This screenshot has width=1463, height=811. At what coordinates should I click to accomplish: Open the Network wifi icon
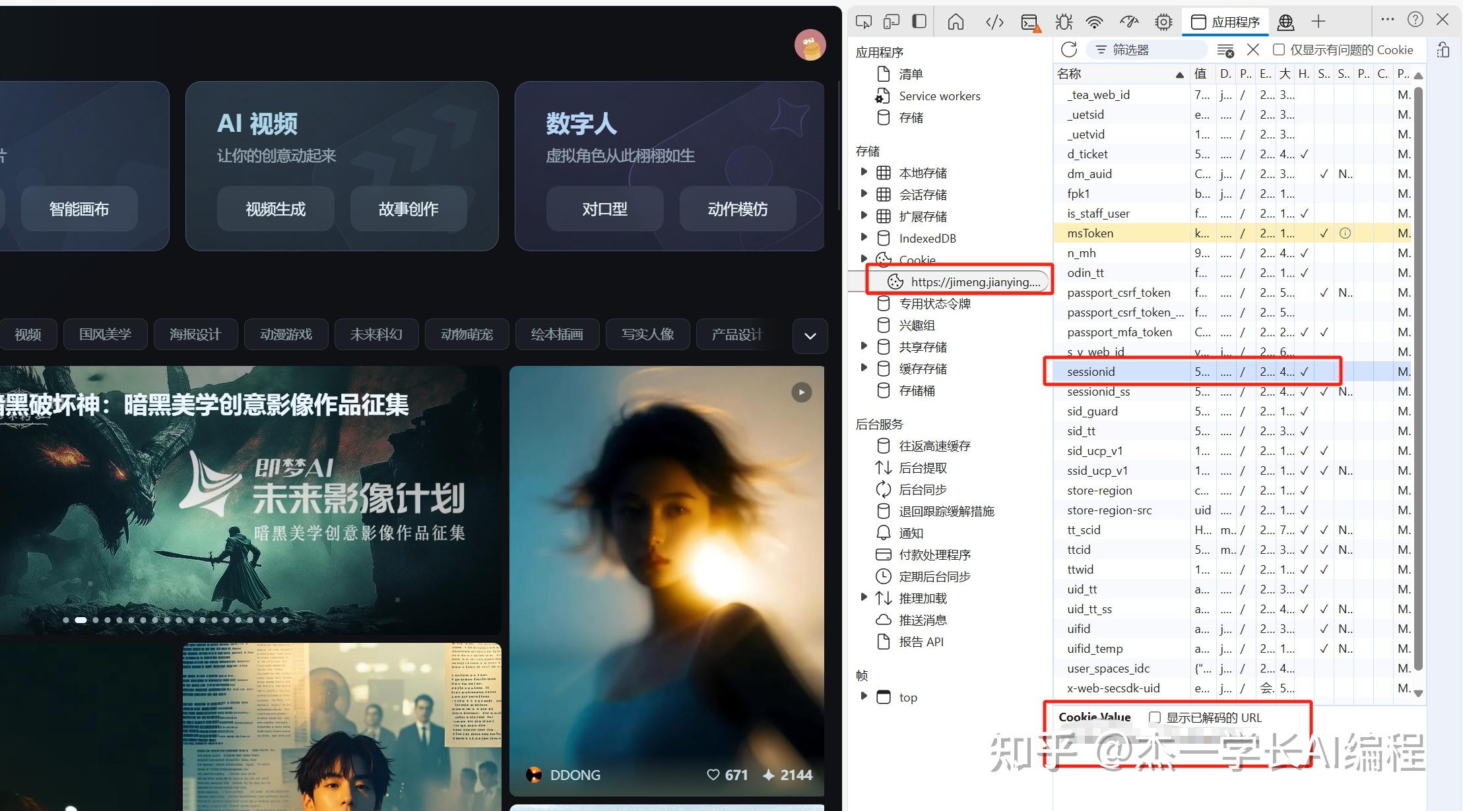(1094, 22)
